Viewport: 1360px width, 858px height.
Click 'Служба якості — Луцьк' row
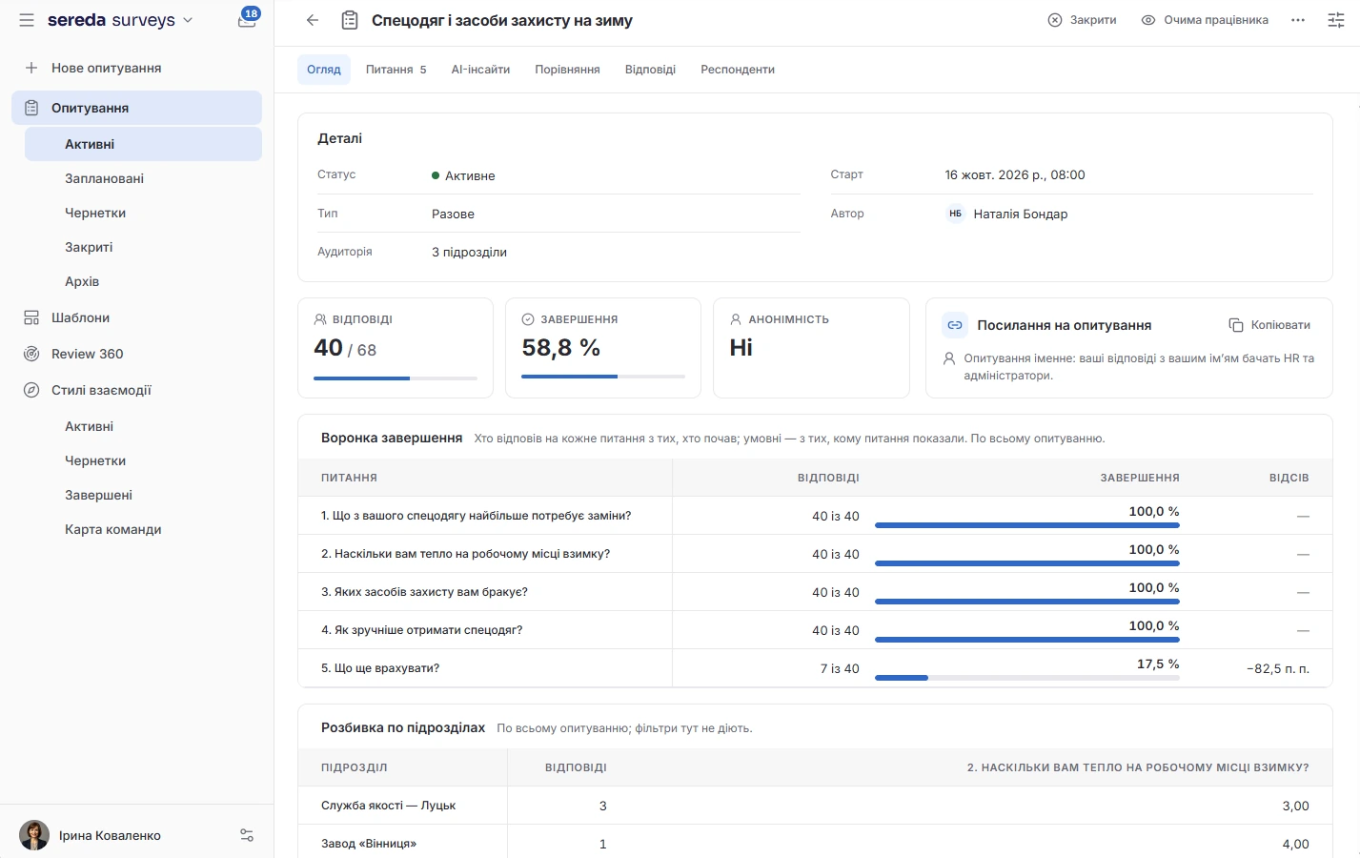pos(815,806)
